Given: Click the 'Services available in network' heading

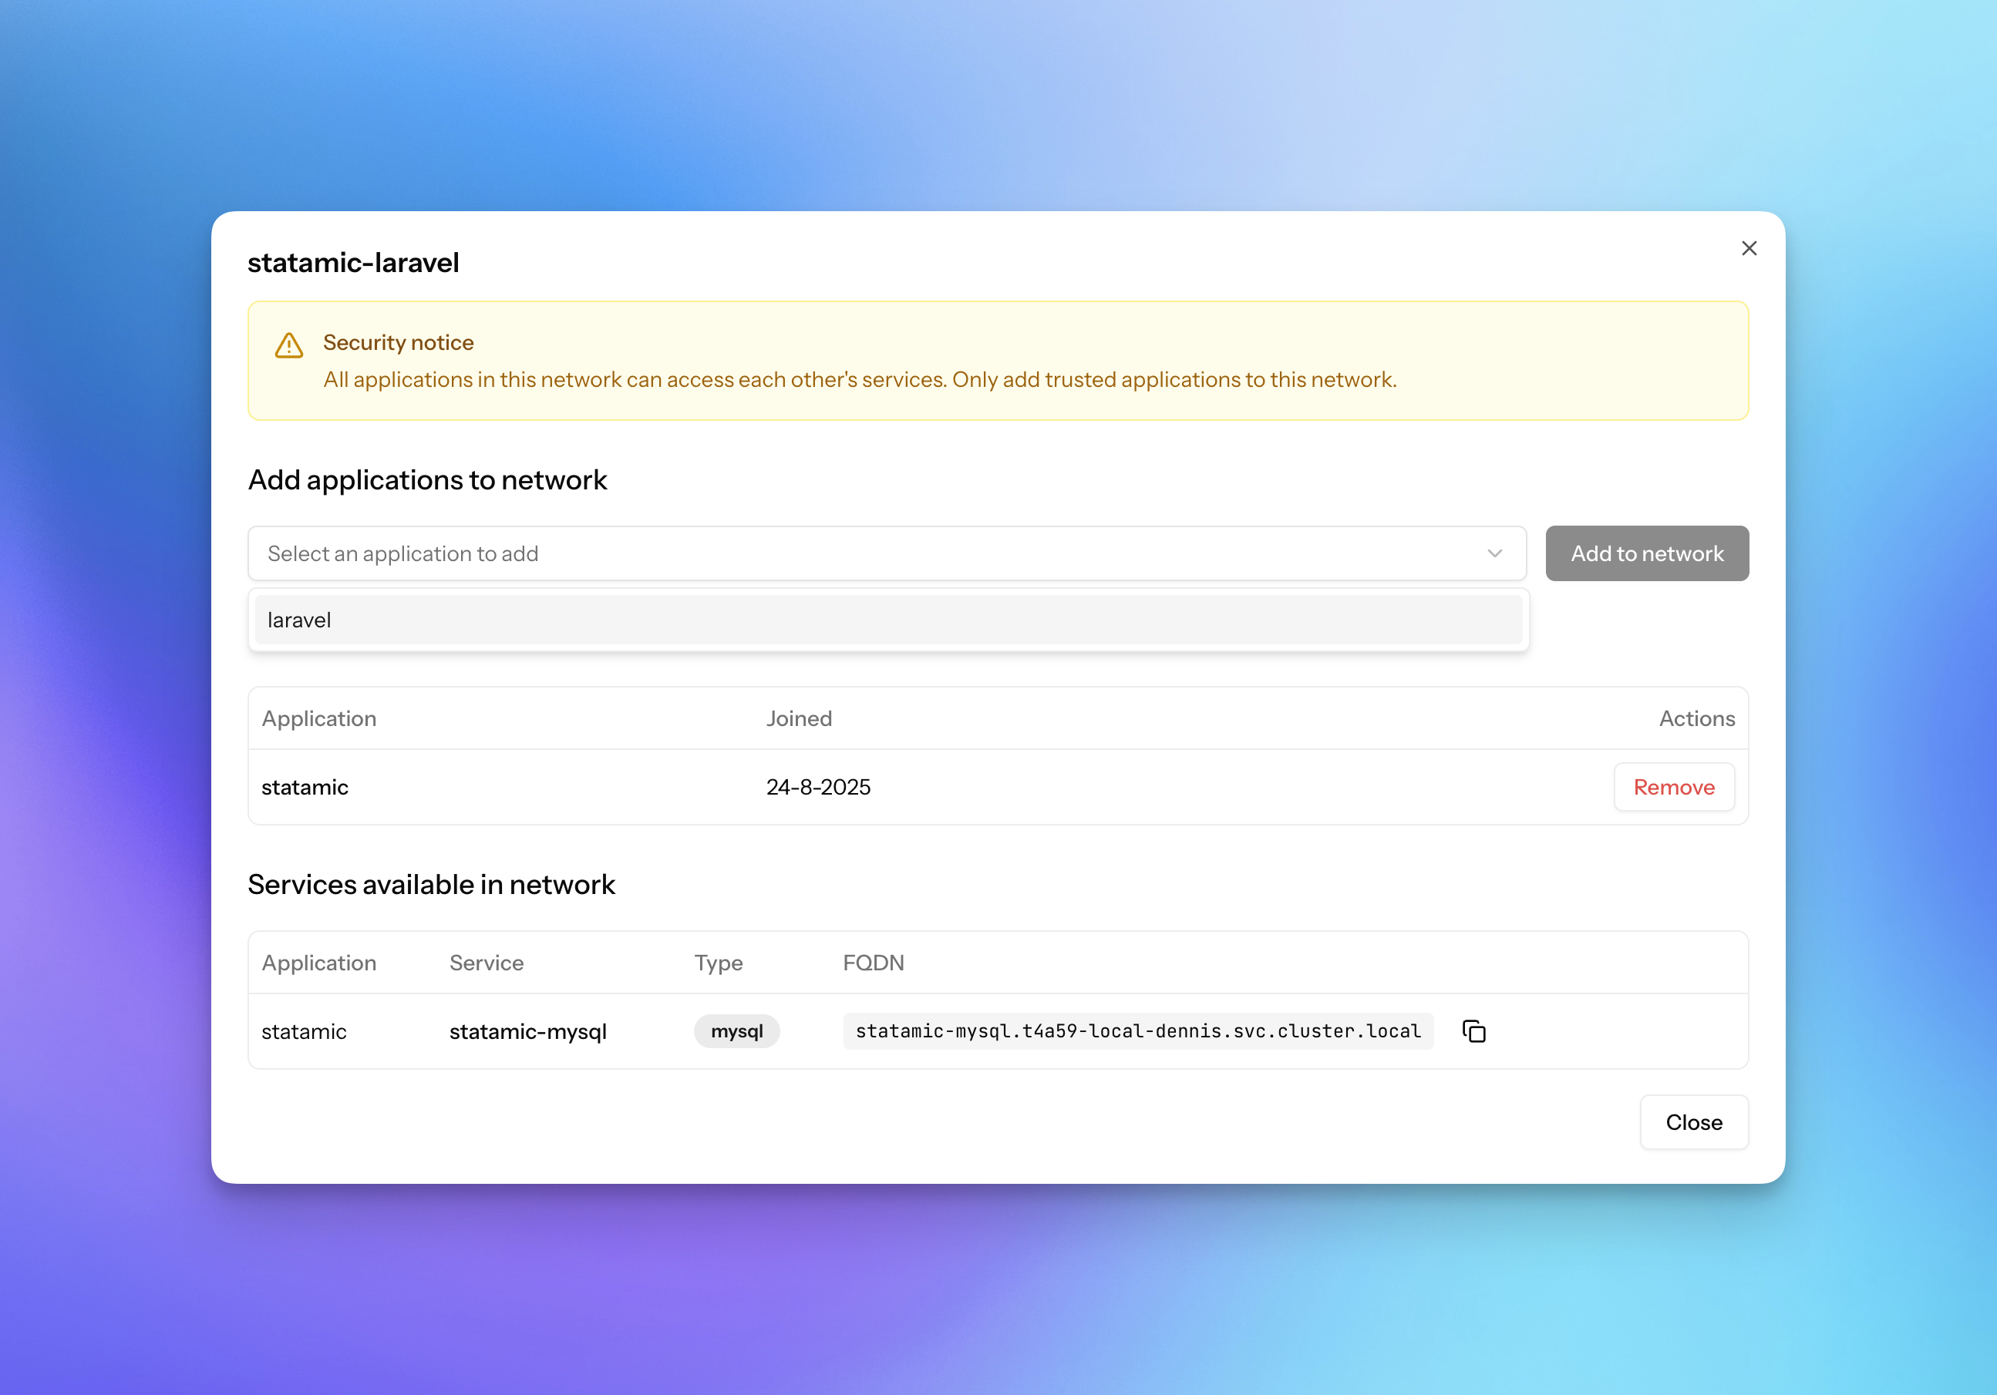Looking at the screenshot, I should pyautogui.click(x=432, y=884).
